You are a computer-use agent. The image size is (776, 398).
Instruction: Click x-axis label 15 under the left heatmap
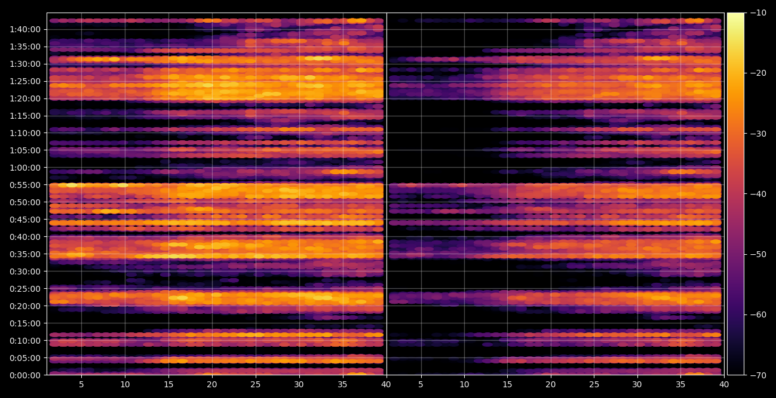[x=168, y=385]
